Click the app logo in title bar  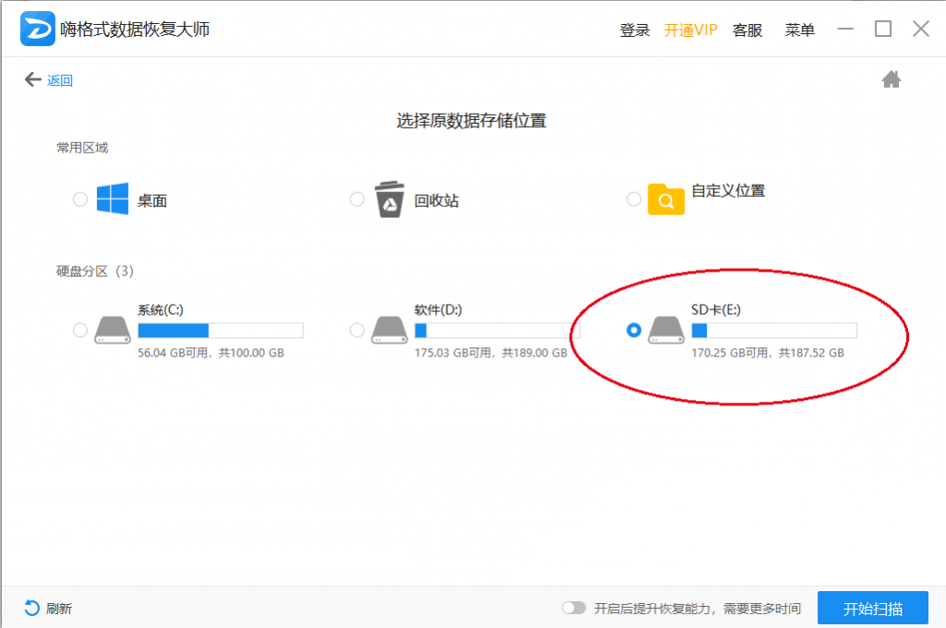[x=37, y=29]
